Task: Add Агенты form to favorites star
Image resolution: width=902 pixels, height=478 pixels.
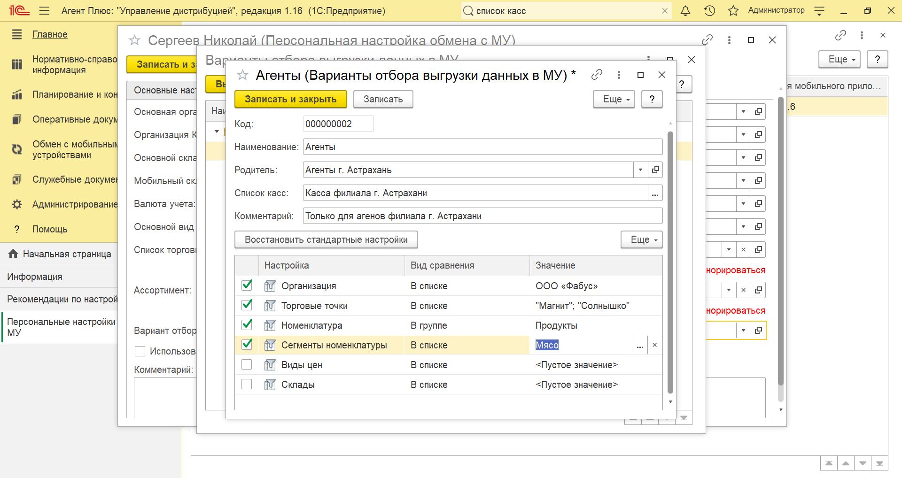Action: [242, 75]
